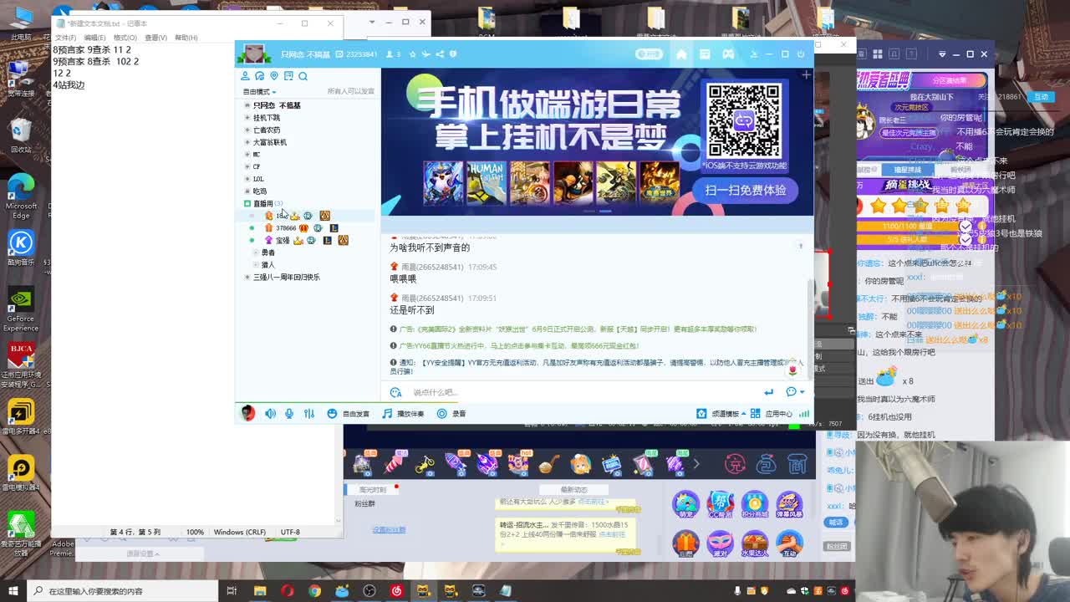Open the audio mixer settings icon

coord(310,413)
